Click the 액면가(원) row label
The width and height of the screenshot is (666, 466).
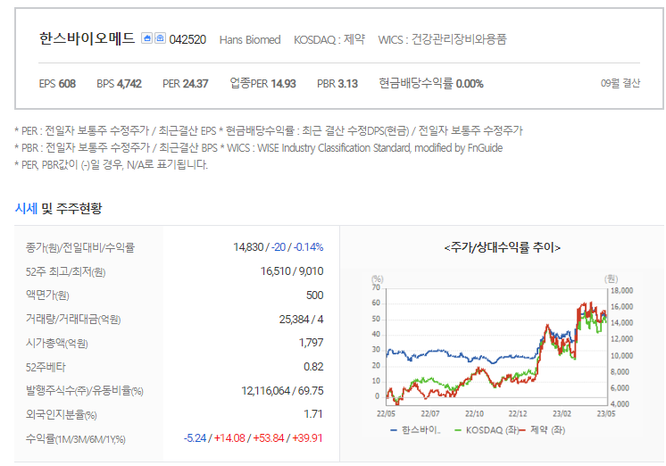pyautogui.click(x=47, y=295)
